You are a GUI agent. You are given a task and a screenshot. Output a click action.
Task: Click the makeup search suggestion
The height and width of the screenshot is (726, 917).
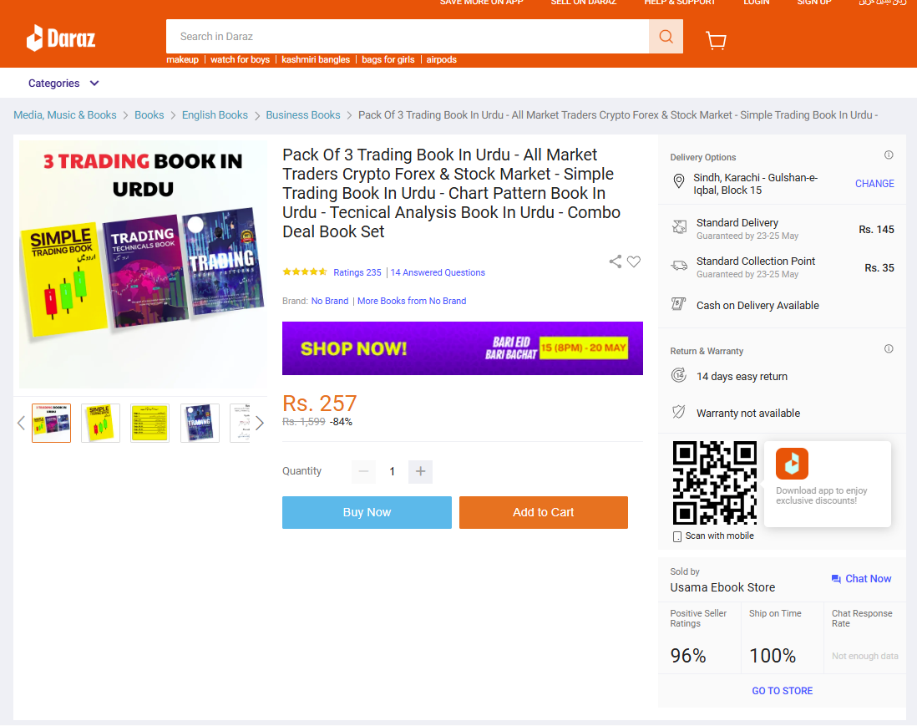pyautogui.click(x=182, y=59)
